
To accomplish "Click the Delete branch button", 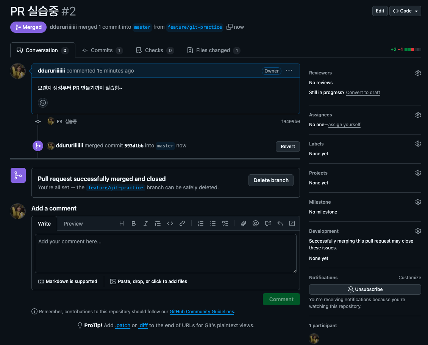I will pyautogui.click(x=271, y=180).
